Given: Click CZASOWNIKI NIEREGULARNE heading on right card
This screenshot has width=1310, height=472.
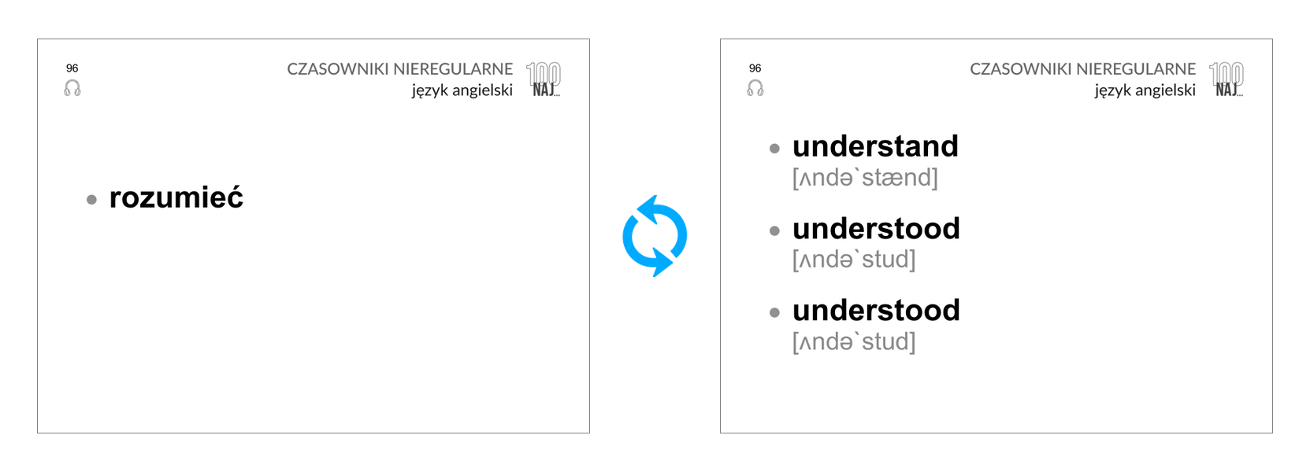Looking at the screenshot, I should tap(1083, 69).
